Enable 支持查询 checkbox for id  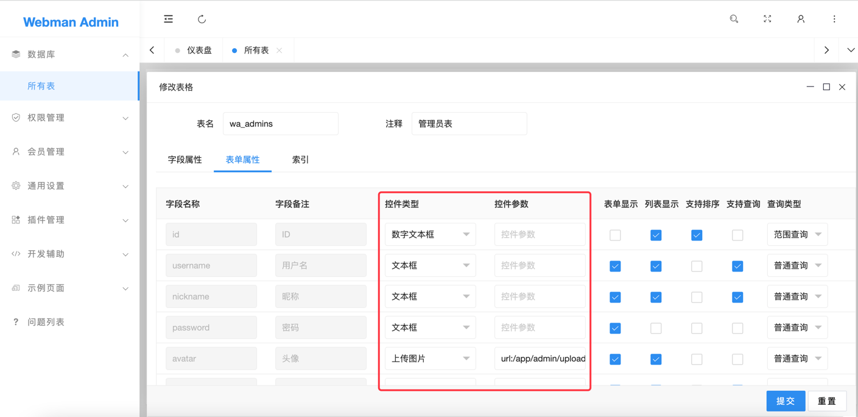(x=737, y=235)
